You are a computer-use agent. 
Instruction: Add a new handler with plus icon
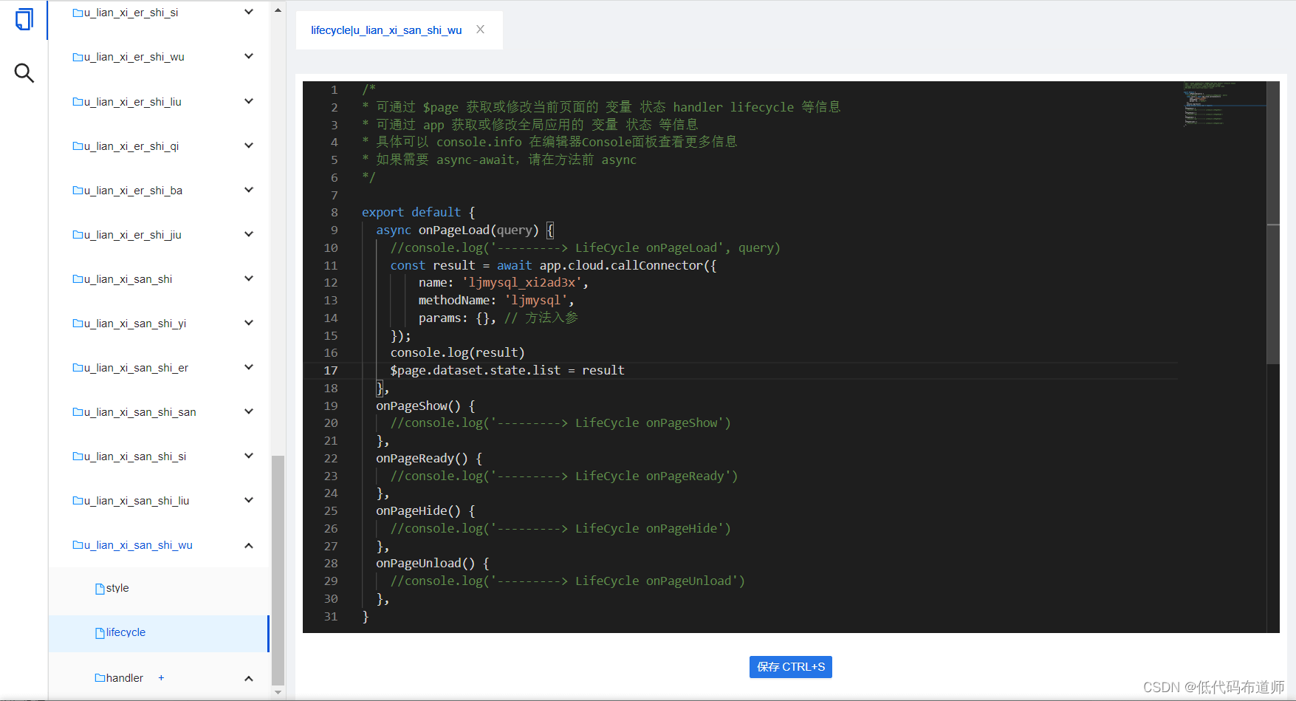tap(161, 678)
